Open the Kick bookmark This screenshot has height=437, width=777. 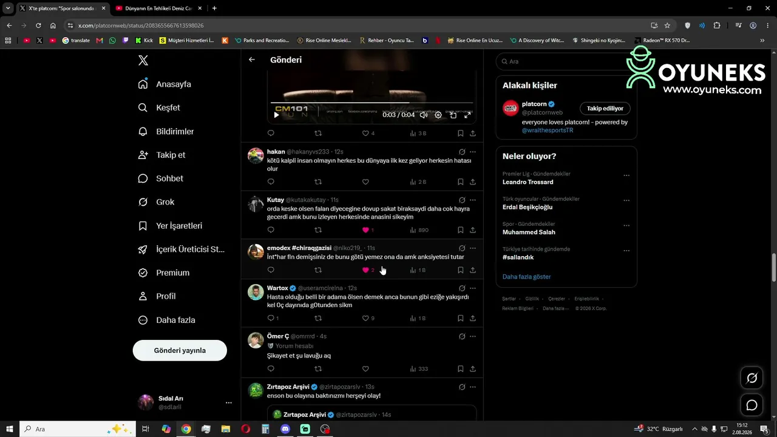click(x=144, y=41)
